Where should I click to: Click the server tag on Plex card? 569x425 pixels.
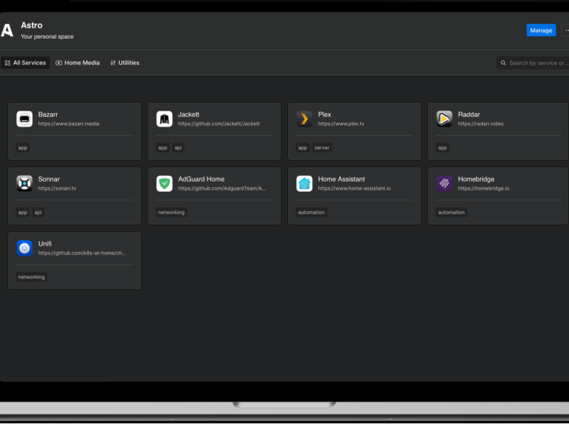[x=321, y=148]
